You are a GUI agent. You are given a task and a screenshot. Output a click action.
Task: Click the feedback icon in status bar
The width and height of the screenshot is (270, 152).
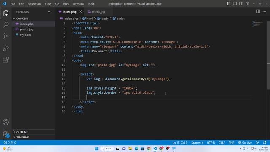257,143
